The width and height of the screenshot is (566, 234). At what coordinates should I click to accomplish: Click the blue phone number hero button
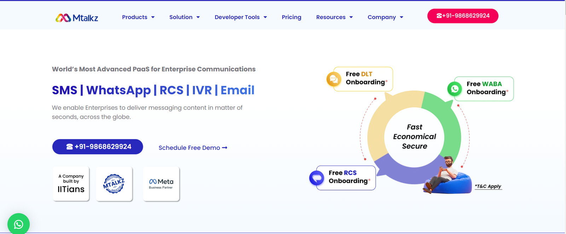click(x=98, y=147)
